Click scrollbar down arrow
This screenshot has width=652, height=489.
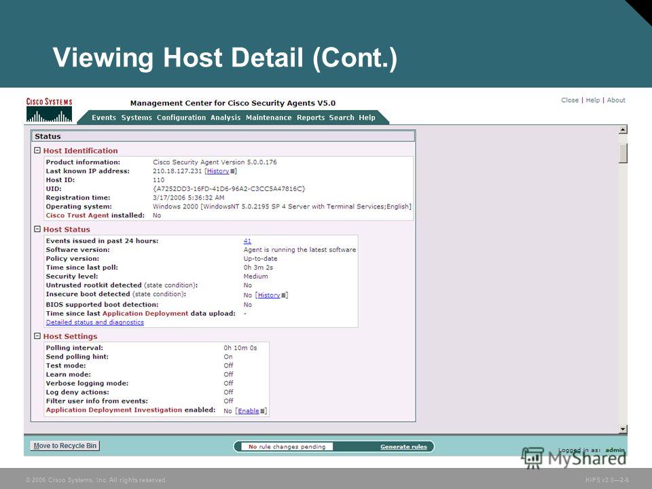[x=623, y=429]
